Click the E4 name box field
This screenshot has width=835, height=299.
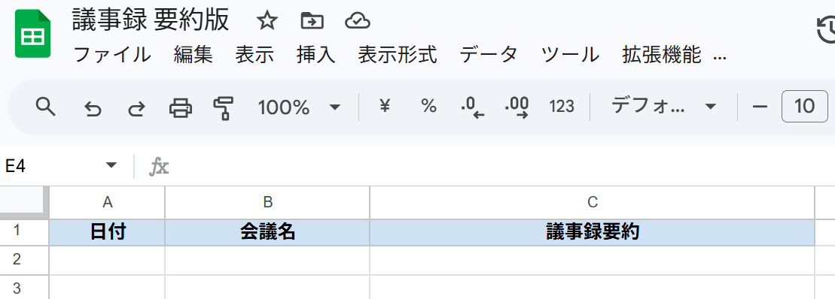point(61,166)
